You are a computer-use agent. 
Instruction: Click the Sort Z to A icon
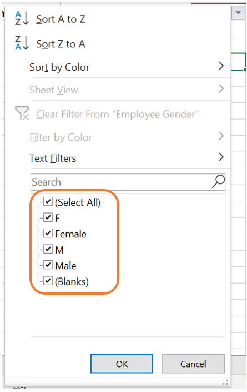pos(22,43)
